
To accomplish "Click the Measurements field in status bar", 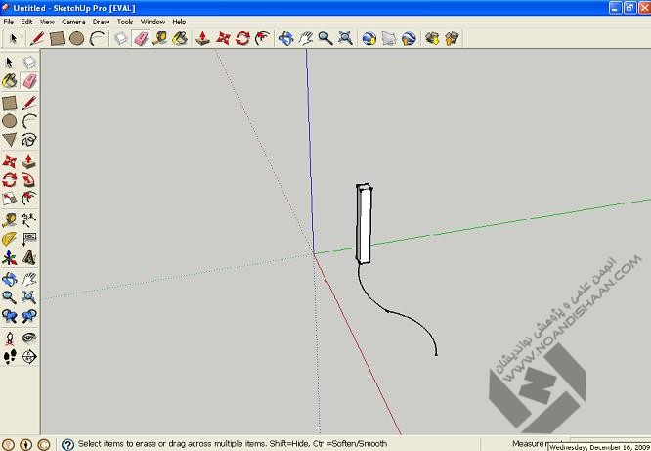I will pyautogui.click(x=529, y=444).
